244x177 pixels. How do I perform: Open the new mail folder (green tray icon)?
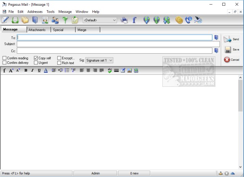coord(15,20)
